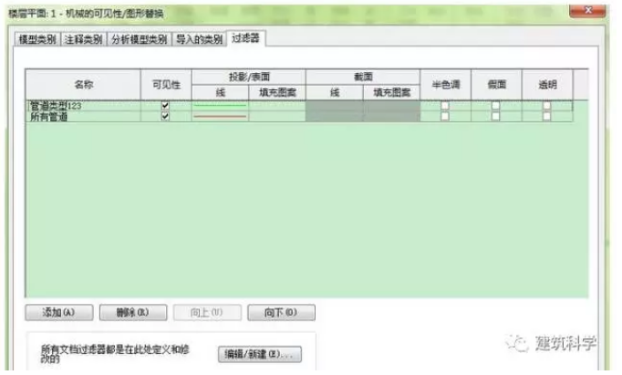Image resolution: width=622 pixels, height=375 pixels.
Task: Select the 过滤器 tab
Action: [x=245, y=38]
